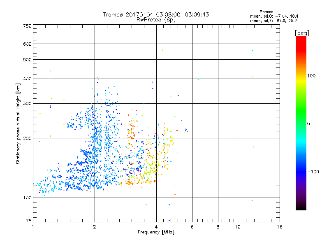Click the 'RwPretec (8p)' subtitle
The image size is (329, 247).
pos(156,20)
